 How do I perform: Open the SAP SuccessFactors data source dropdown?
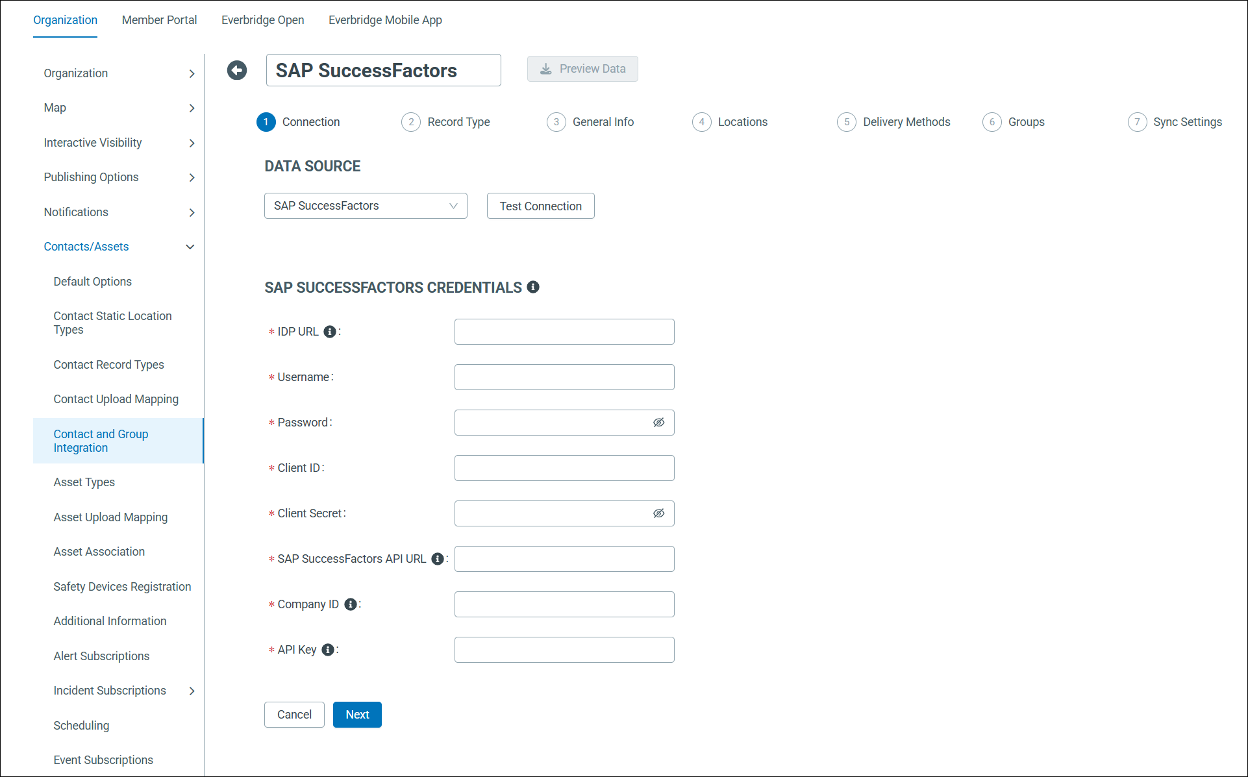pyautogui.click(x=366, y=206)
